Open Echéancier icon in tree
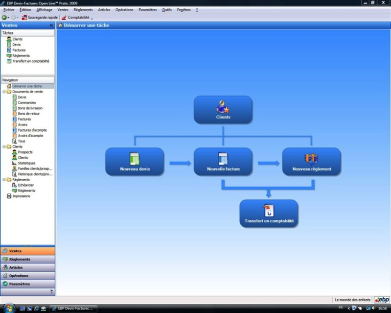Image resolution: width=391 pixels, height=313 pixels. click(15, 185)
